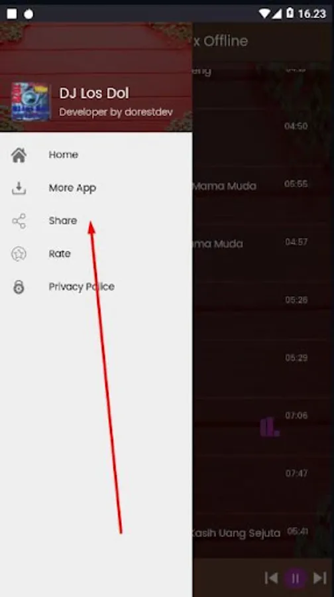Go to the previous track
The image size is (334, 597).
[x=271, y=578]
